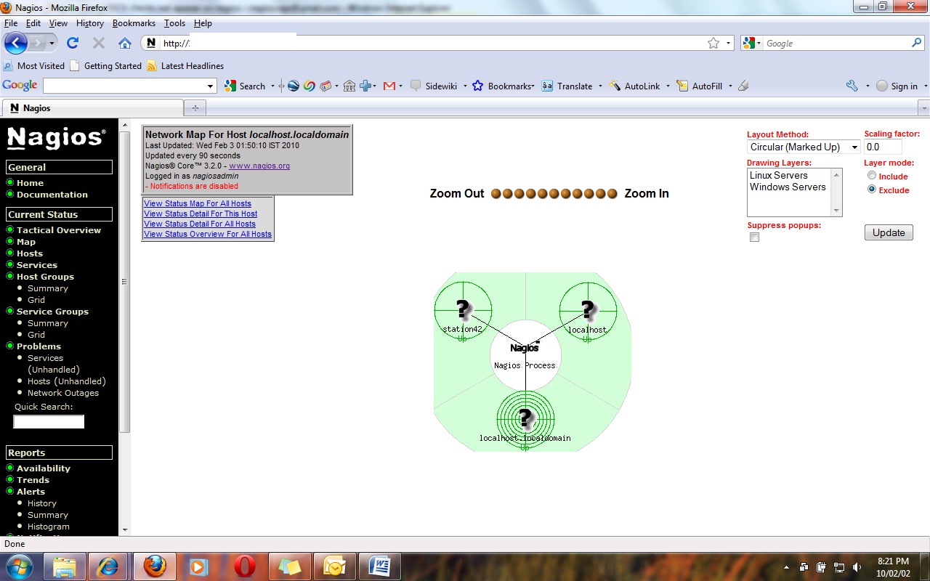Open the search engine chooser dropdown
930x581 pixels.
coord(759,44)
